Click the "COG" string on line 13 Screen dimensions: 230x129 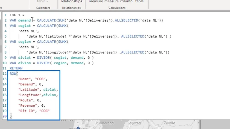(40, 79)
